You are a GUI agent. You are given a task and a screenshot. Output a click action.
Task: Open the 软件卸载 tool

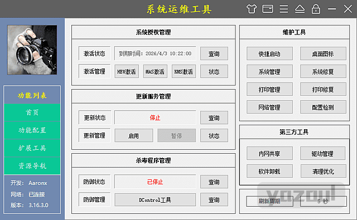pos(269,171)
